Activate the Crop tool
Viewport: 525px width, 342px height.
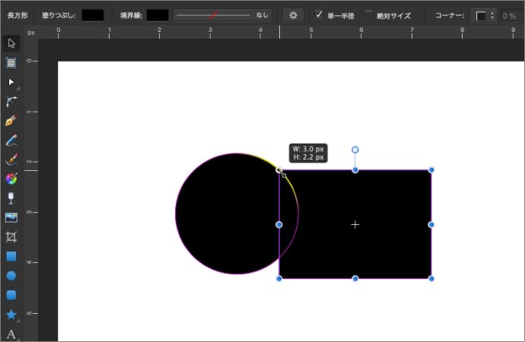(11, 237)
